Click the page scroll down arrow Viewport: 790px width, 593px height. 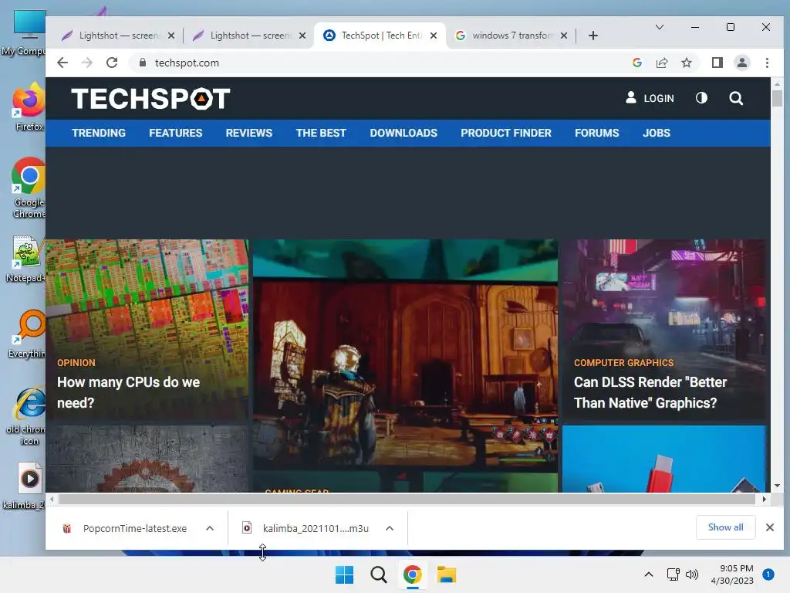[777, 486]
